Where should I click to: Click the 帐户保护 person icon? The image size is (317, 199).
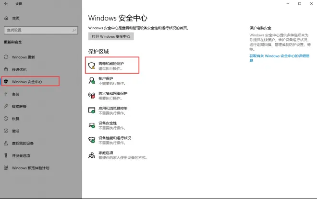click(92, 80)
